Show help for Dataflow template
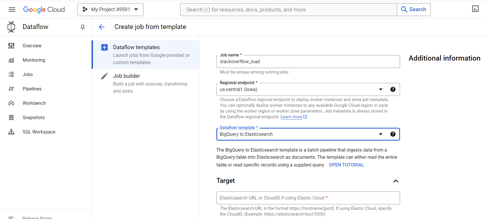Screen dimensions: 485x219 (x=393, y=134)
